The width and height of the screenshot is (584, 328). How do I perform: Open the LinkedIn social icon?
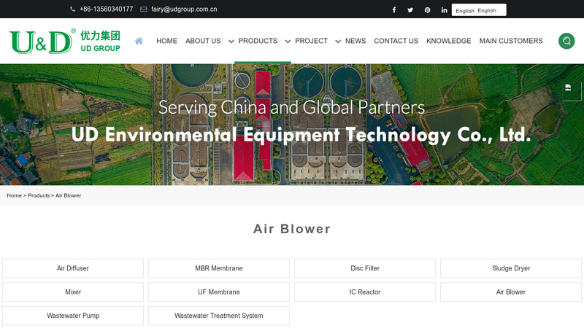click(x=444, y=10)
